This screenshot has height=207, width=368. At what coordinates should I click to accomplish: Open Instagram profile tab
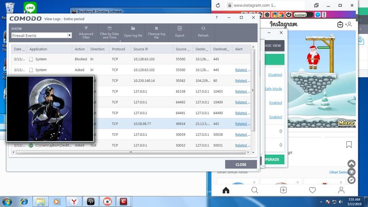tap(341, 190)
